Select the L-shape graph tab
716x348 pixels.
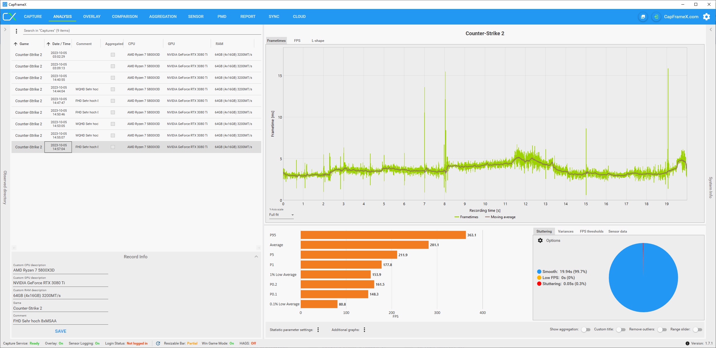[x=317, y=41]
